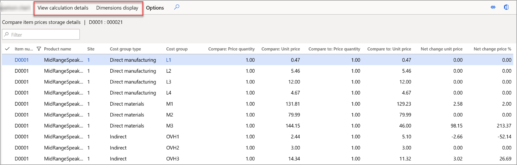The image size is (517, 165).
Task: Click the 5.10 compare-to unit price cell
Action: [x=406, y=137]
